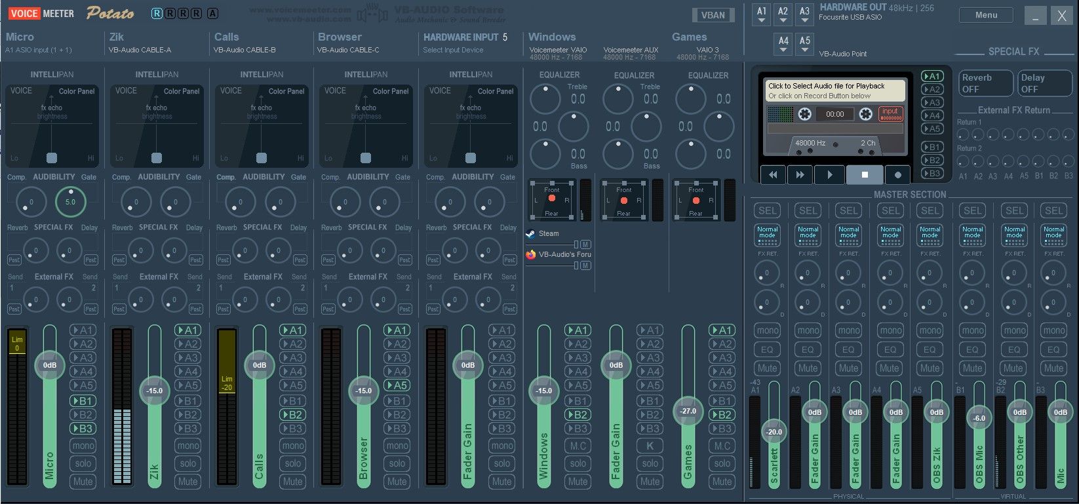Start cassette playback with Play button
The height and width of the screenshot is (504, 1079).
(829, 174)
